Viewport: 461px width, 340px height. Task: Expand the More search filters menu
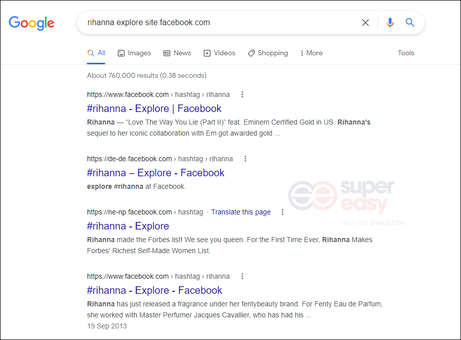tap(311, 53)
